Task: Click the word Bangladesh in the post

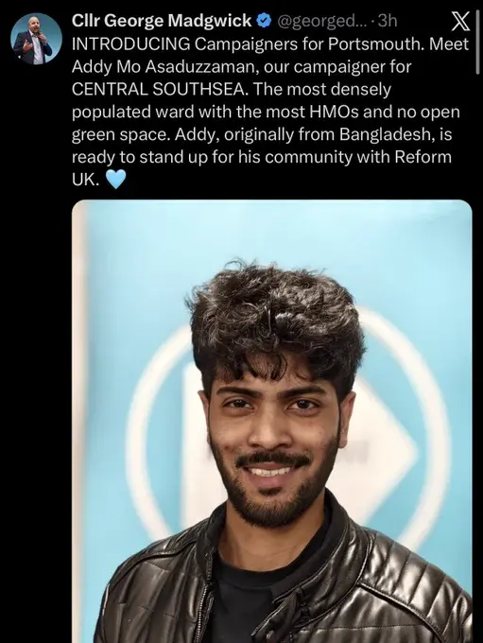Action: pos(387,134)
